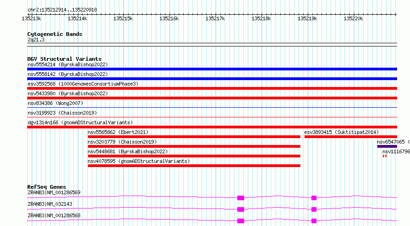This screenshot has height=226, width=410.
Task: Select the 2q21.3 cytogenetic band label
Action: [36, 40]
